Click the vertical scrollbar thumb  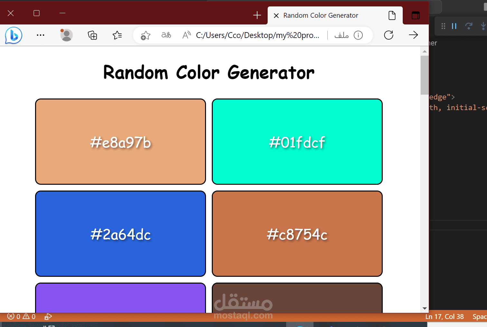click(x=425, y=75)
